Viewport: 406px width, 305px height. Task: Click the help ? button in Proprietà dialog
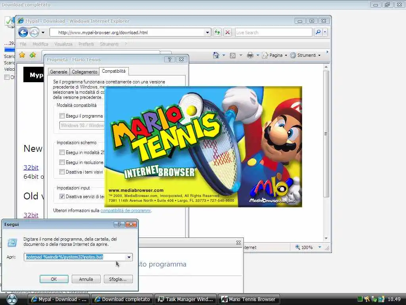coord(170,60)
